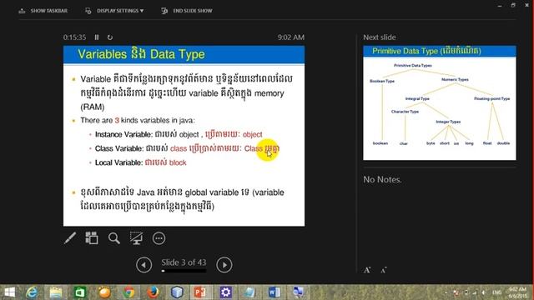Go to the previous slide

(x=144, y=265)
